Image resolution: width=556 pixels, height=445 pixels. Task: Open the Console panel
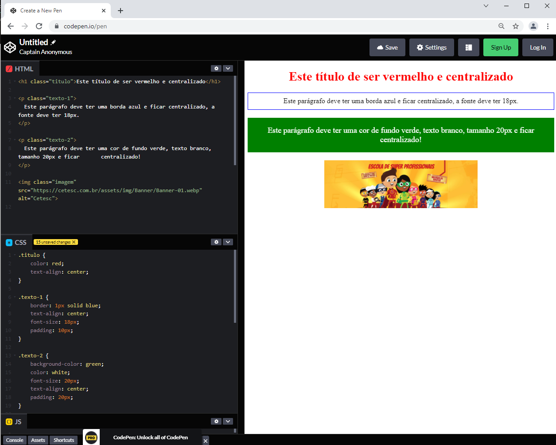pyautogui.click(x=15, y=440)
